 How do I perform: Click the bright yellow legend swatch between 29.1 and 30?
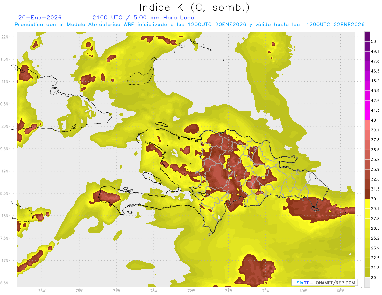click(367, 204)
